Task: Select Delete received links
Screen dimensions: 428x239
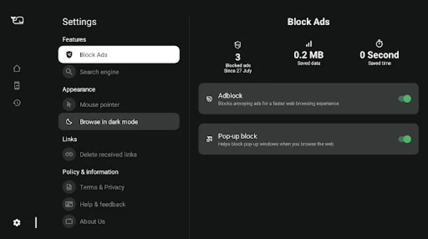Action: click(x=108, y=154)
